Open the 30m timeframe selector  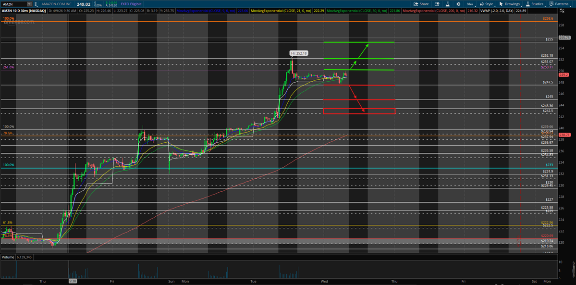470,4
